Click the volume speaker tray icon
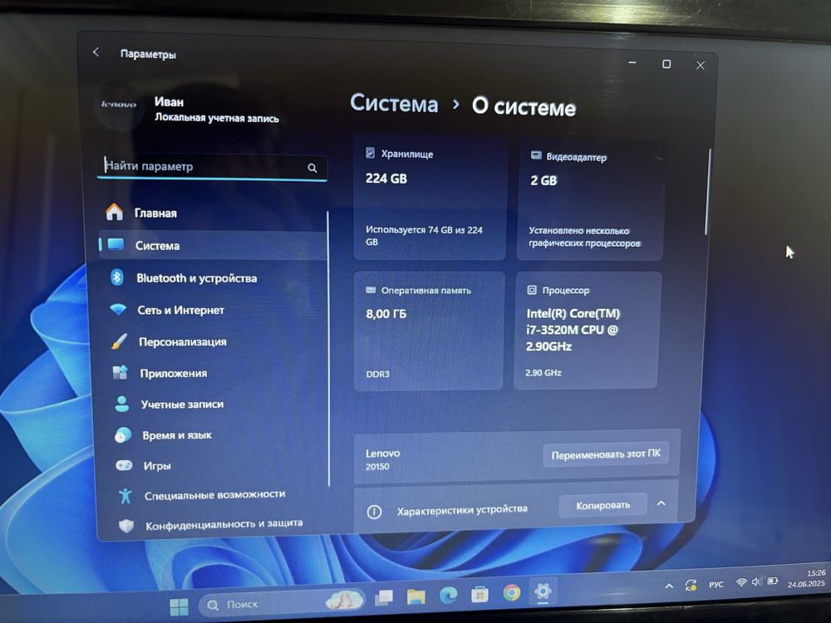The height and width of the screenshot is (623, 831). click(x=757, y=581)
